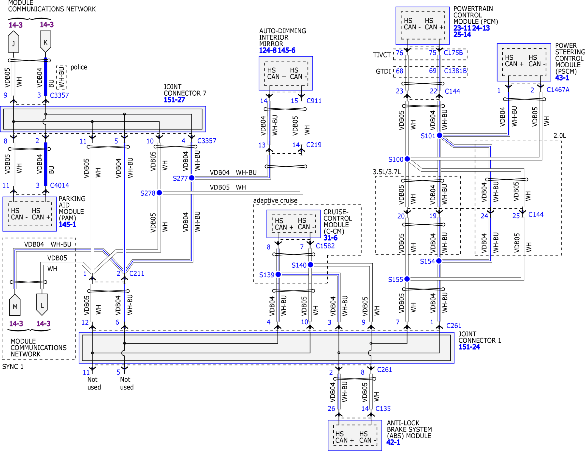Click the Auto-Dimming Interior Mirror module box
585x451 pixels.
tap(286, 73)
